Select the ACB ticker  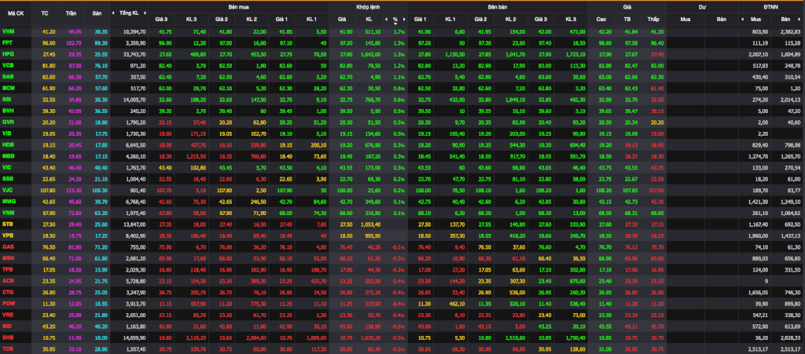tap(8, 280)
